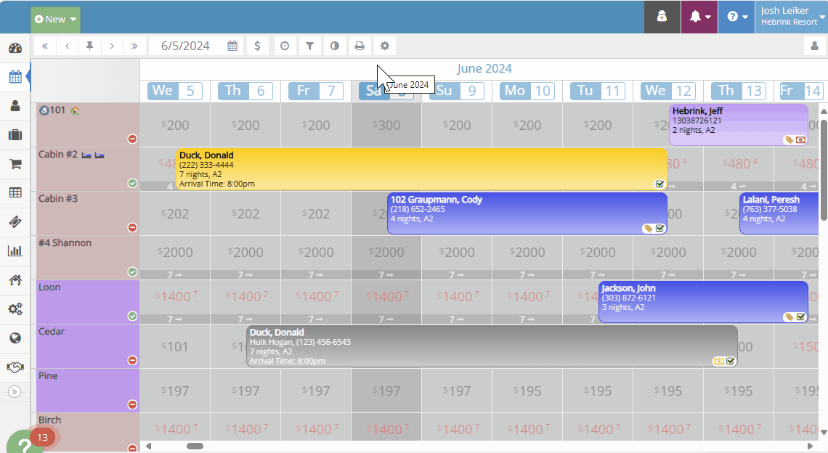828x453 pixels.
Task: Open reports via the bar chart icon
Action: (x=15, y=251)
